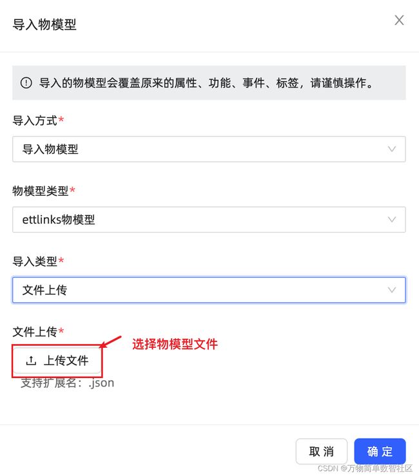The image size is (419, 476).
Task: Close the 导入物模型 dialog with X
Action: [399, 21]
